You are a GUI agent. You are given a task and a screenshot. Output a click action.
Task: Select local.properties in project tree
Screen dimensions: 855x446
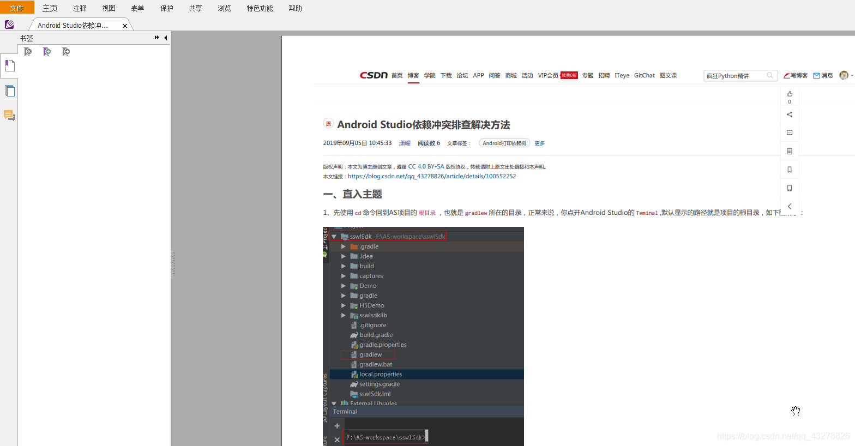coord(381,374)
